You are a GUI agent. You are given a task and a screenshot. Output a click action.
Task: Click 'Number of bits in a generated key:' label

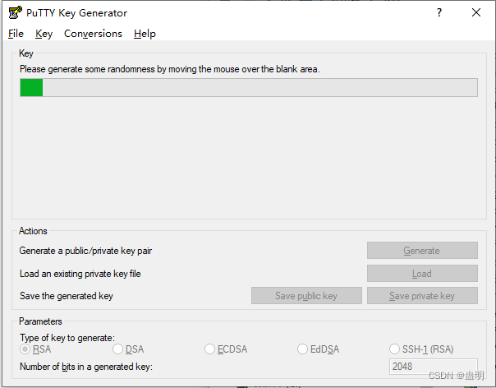[x=86, y=367]
